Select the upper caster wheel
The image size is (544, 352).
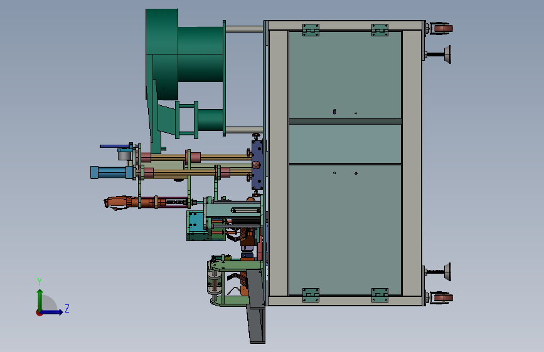click(x=441, y=28)
